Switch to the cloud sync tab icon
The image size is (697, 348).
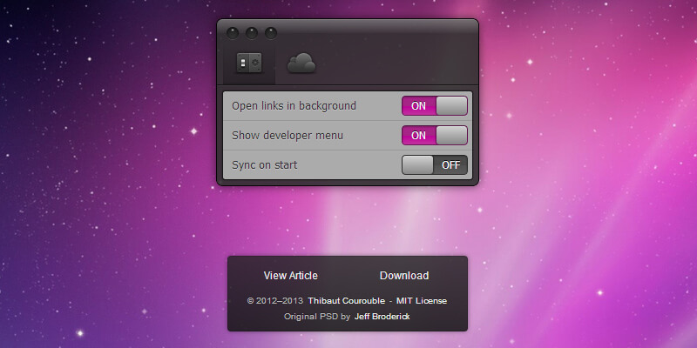click(x=301, y=63)
